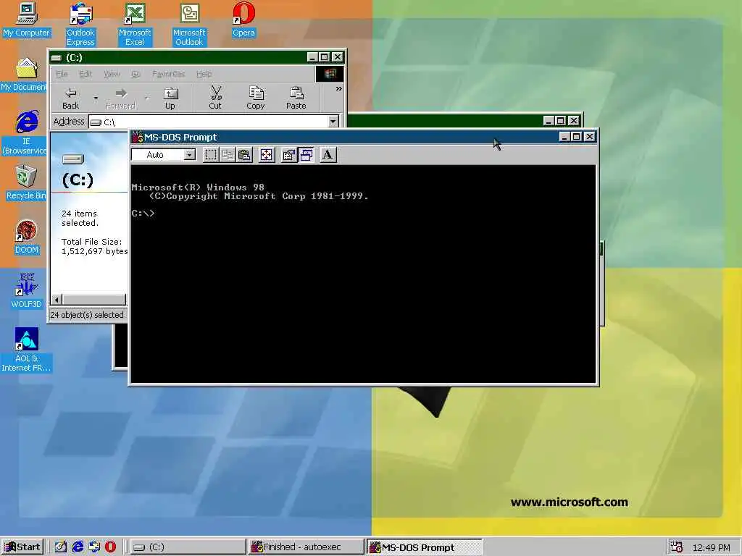Minimize the MS-DOS Prompt window
Image resolution: width=742 pixels, height=556 pixels.
point(564,137)
